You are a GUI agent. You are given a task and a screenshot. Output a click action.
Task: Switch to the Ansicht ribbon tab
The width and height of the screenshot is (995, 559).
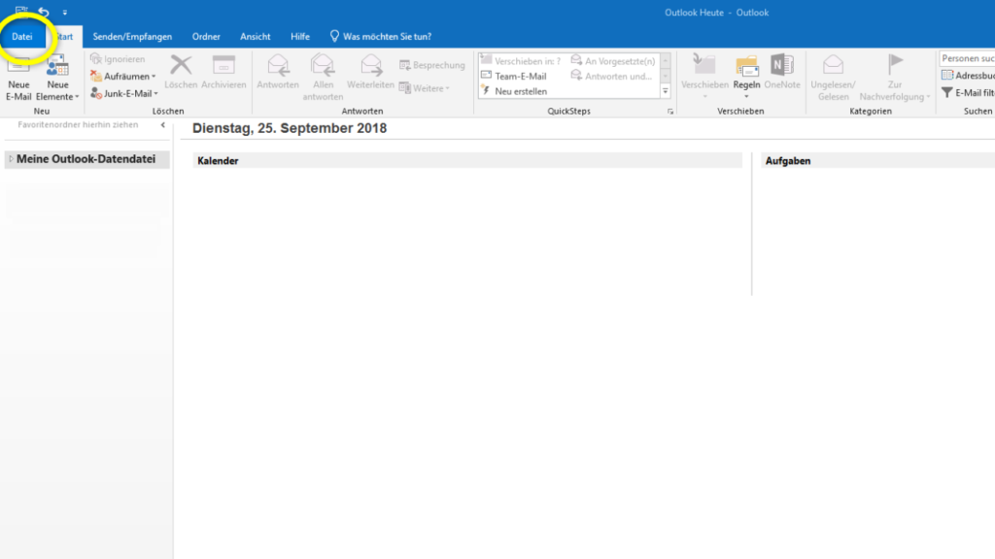255,35
